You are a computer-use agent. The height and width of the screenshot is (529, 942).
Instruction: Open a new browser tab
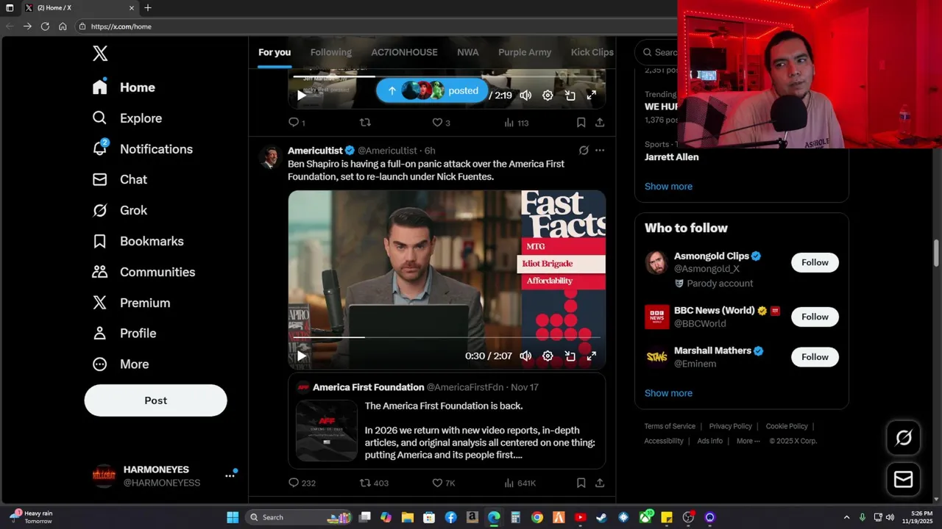click(x=148, y=8)
